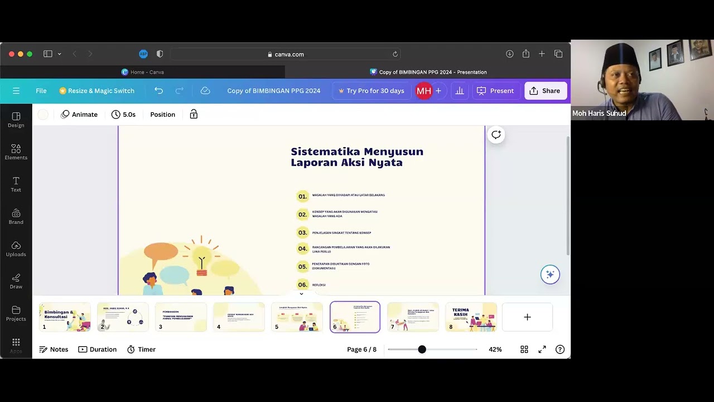Switch to grid view of pages
Screen dimensions: 714x402
click(x=524, y=350)
